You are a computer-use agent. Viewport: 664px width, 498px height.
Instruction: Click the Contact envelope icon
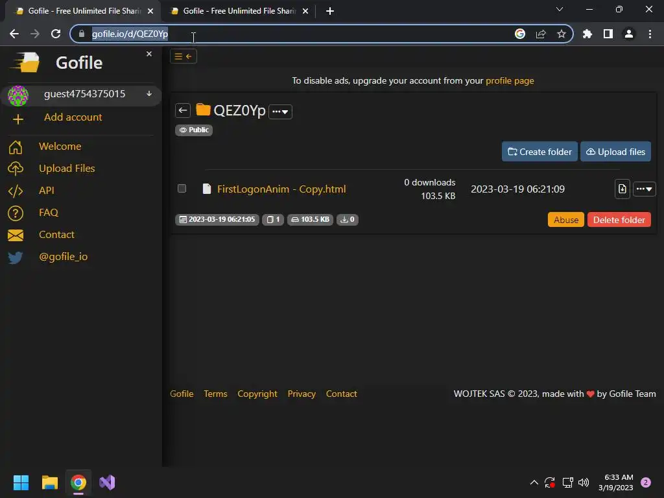tap(16, 235)
